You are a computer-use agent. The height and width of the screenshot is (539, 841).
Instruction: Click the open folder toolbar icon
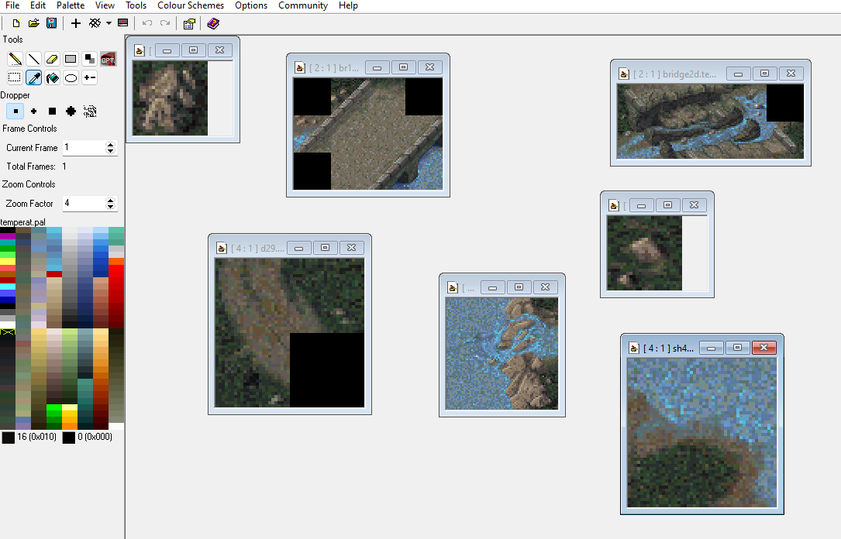[x=34, y=23]
